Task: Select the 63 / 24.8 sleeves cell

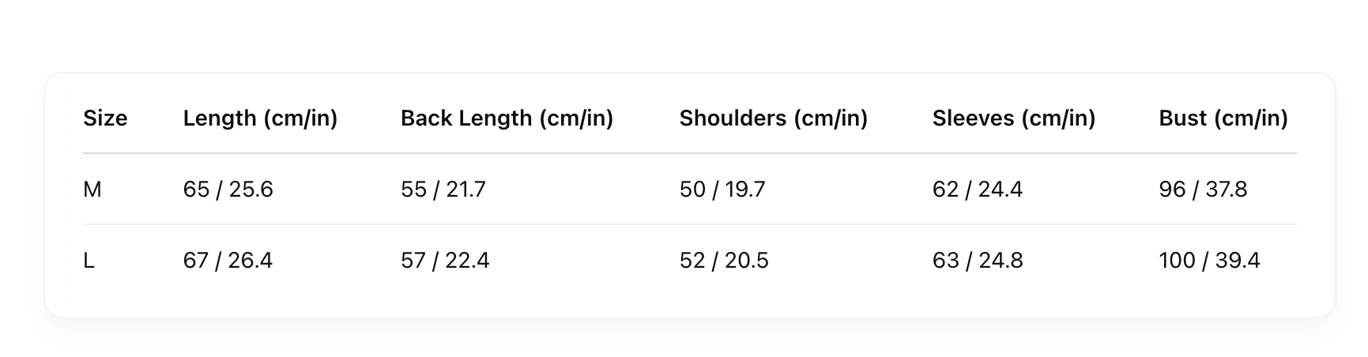Action: point(978,261)
